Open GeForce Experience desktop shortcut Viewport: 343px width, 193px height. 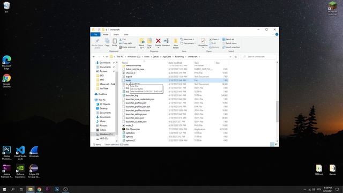click(20, 171)
